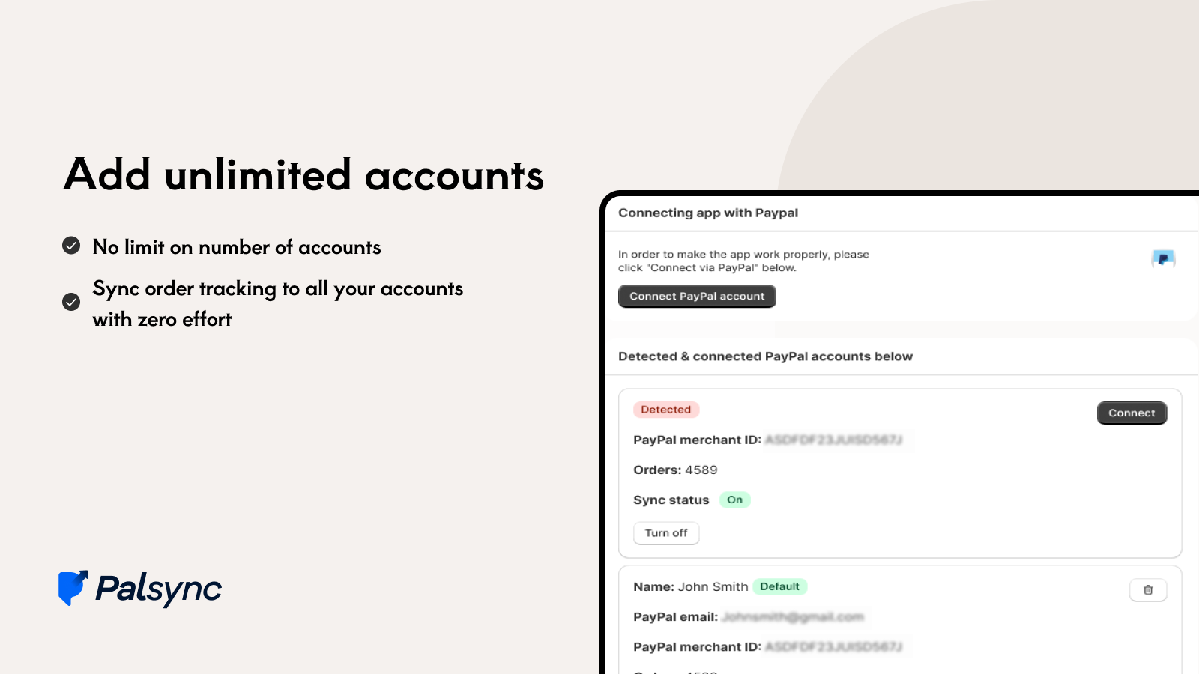This screenshot has width=1199, height=674.
Task: Turn off sync for detected account
Action: pos(666,533)
